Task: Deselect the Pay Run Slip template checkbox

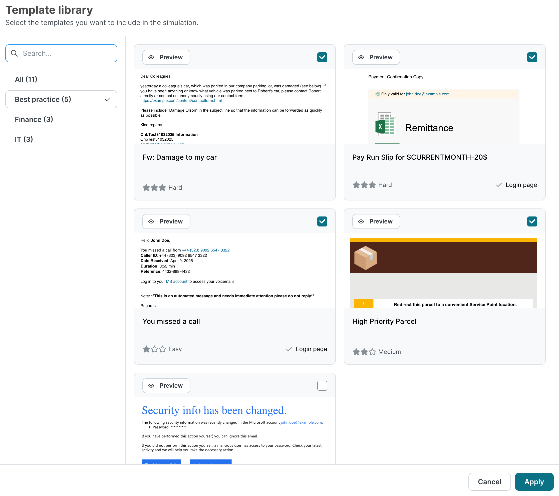Action: [532, 57]
